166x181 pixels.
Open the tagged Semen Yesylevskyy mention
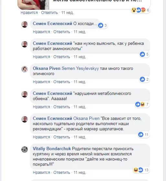pyautogui.click(x=80, y=68)
